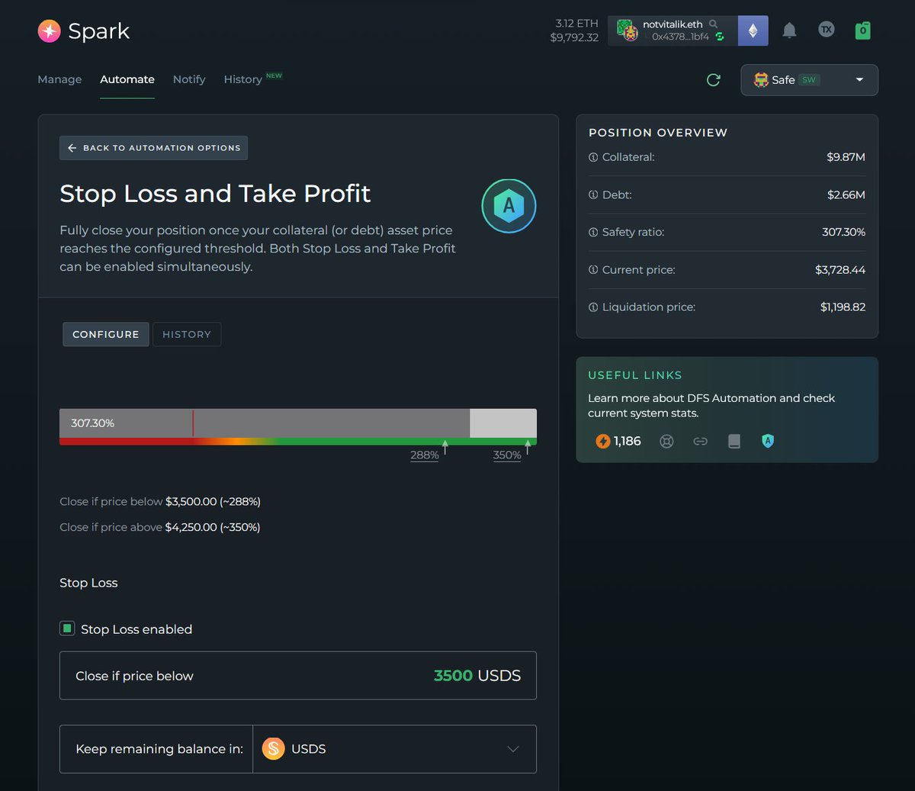This screenshot has height=791, width=915.
Task: Click the lifebuoy help icon in Useful Links
Action: tap(666, 441)
